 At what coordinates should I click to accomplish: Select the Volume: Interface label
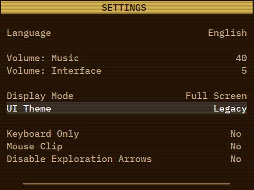click(54, 71)
